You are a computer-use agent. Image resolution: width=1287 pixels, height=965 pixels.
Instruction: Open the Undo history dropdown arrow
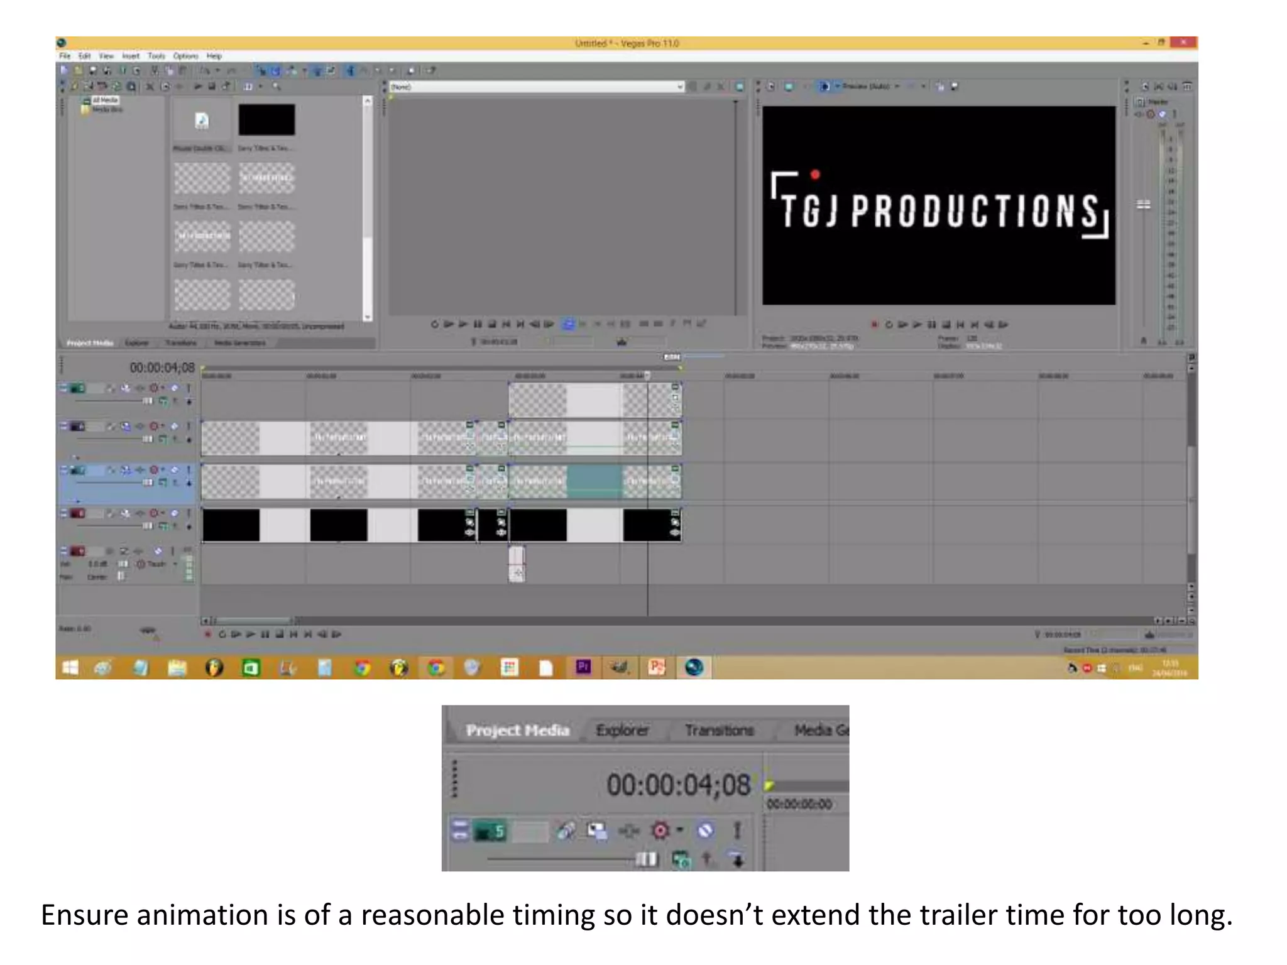tap(218, 70)
